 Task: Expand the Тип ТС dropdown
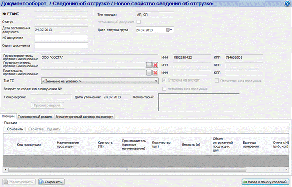pyautogui.click(x=156, y=81)
